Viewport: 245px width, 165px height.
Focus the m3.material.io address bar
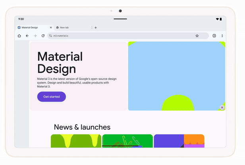(x=119, y=36)
